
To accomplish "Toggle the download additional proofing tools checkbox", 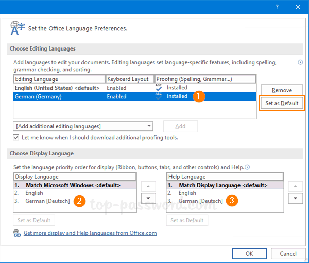I will (16, 138).
